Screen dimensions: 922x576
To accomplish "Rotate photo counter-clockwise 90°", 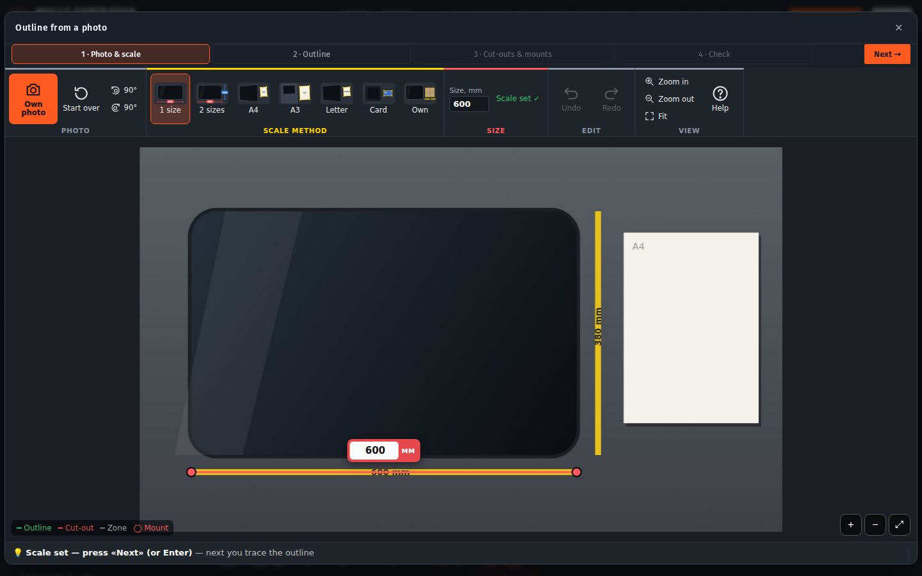I will [124, 90].
